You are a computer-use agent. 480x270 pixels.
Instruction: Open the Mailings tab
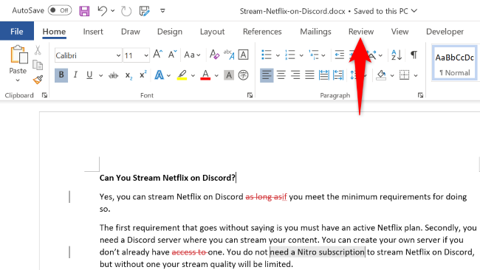pyautogui.click(x=315, y=32)
